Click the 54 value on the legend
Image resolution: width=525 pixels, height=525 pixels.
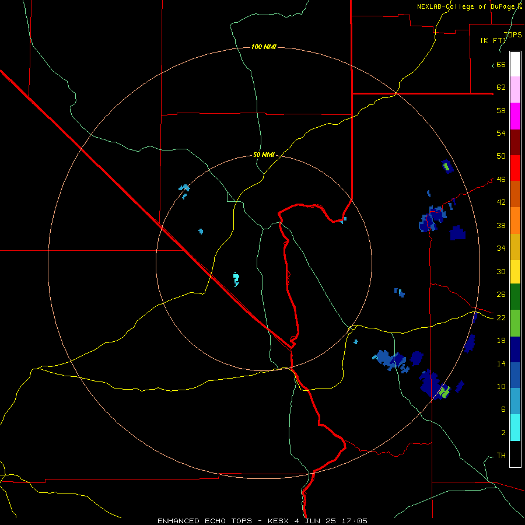coord(501,133)
